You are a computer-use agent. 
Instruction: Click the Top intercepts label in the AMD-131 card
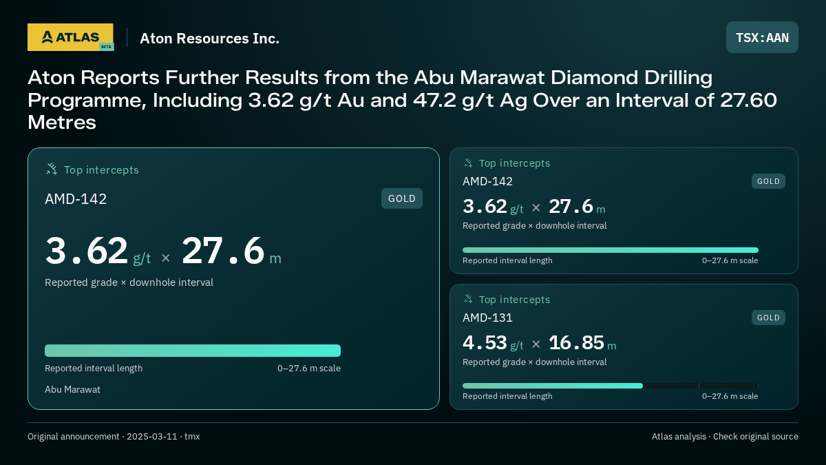514,300
